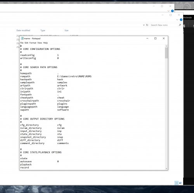The height and width of the screenshot is (193, 194).
Task: Click the 'CORE STATE/PLAYBACK OPTIONS' heading
Action: pyautogui.click(x=42, y=152)
